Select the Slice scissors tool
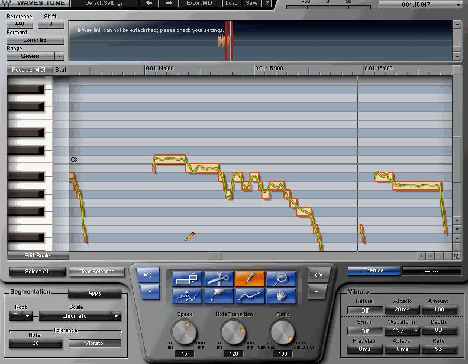This screenshot has width=468, height=364. click(218, 279)
